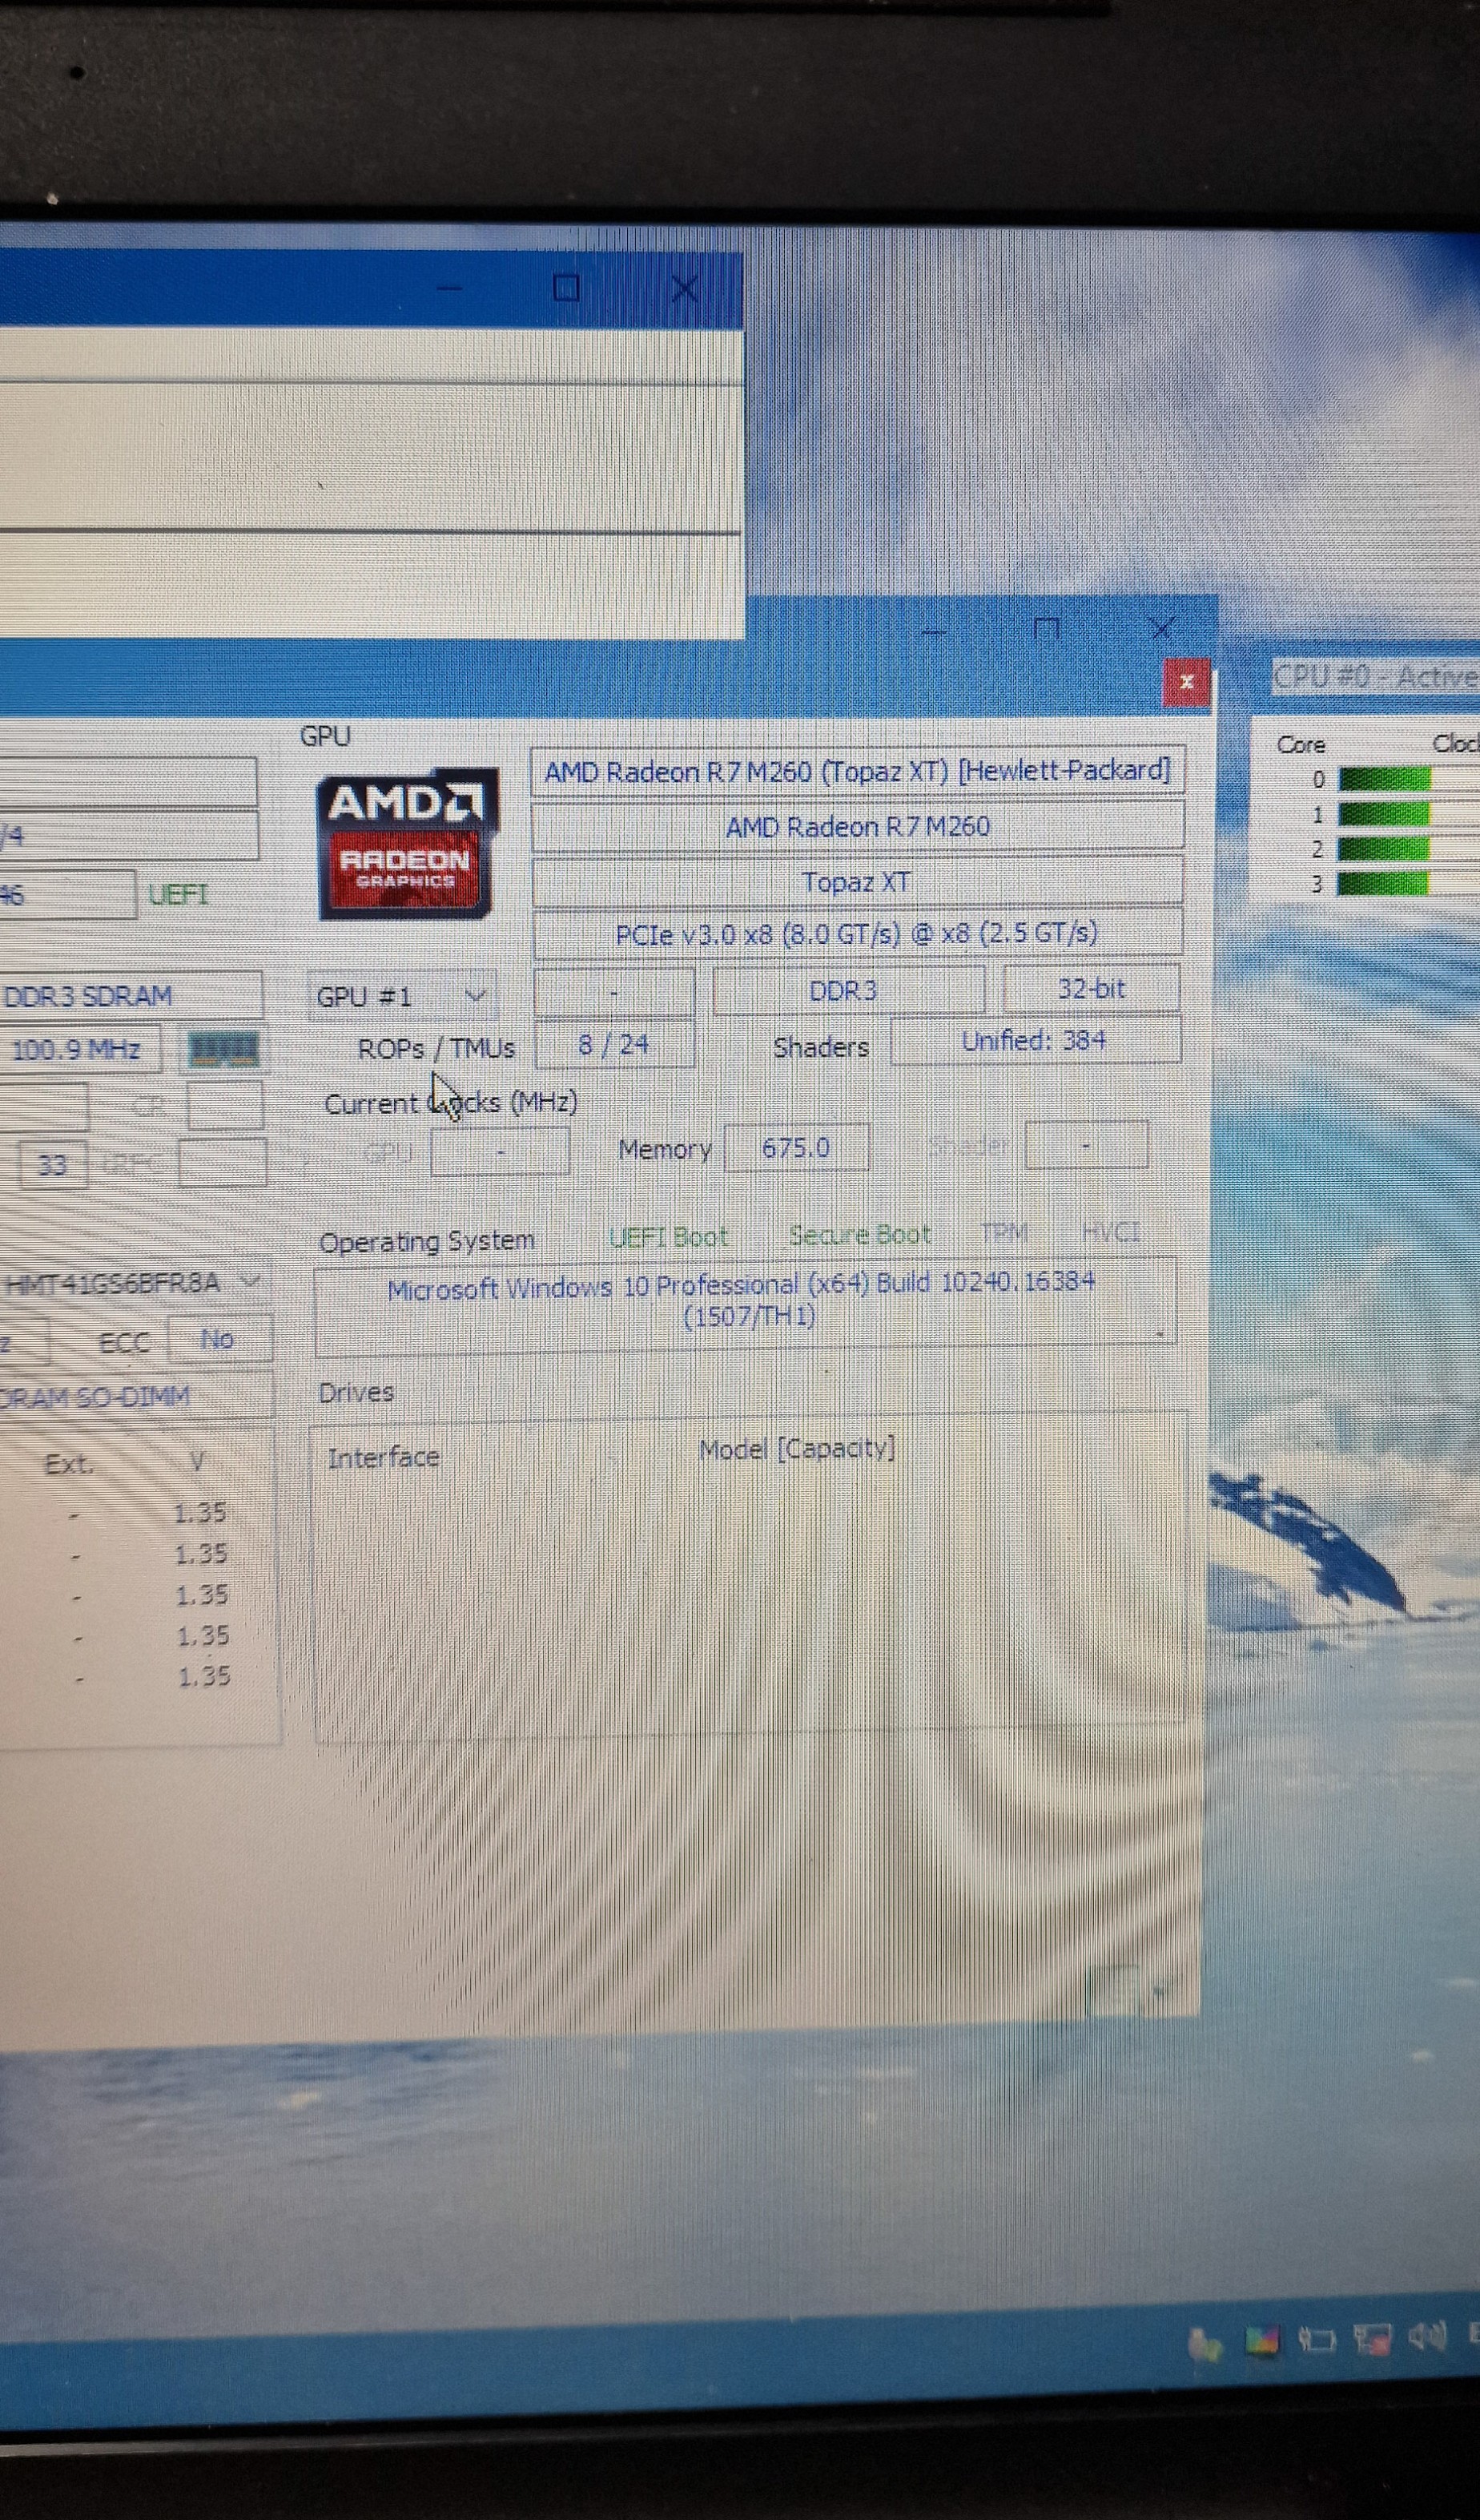Image resolution: width=1480 pixels, height=2520 pixels.
Task: Click the green 'UEFI' label beside the BIOS field
Action: click(x=178, y=894)
